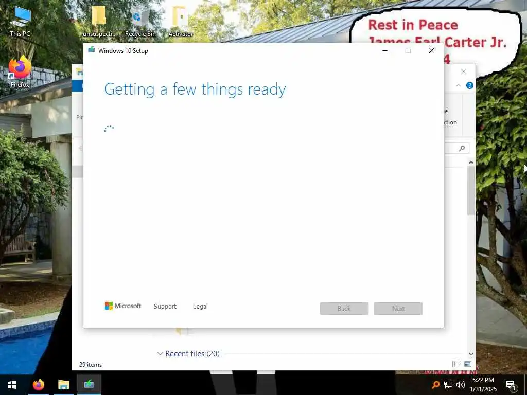Open the unsuspecting folder on desktop
527x395 pixels.
[x=99, y=21]
